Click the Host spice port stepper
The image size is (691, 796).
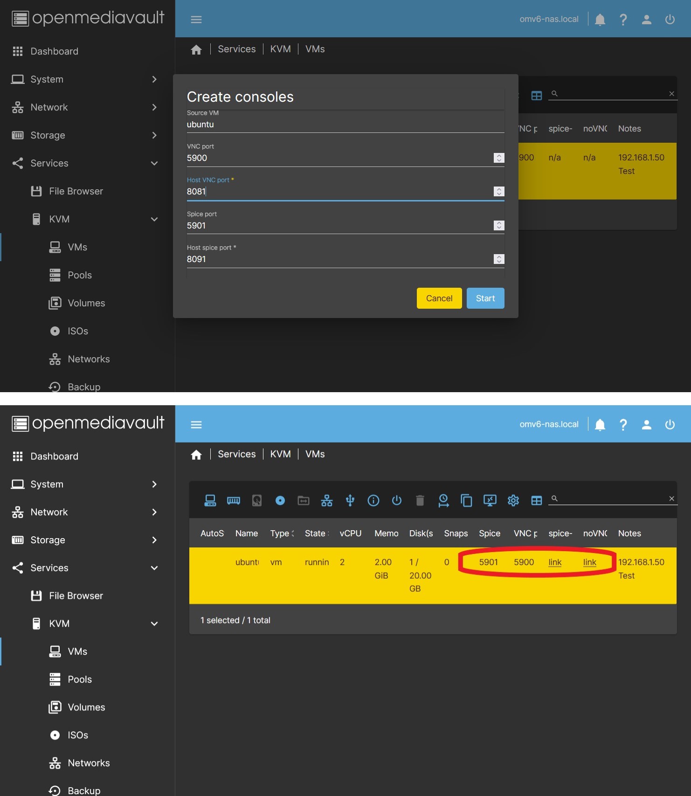tap(499, 259)
